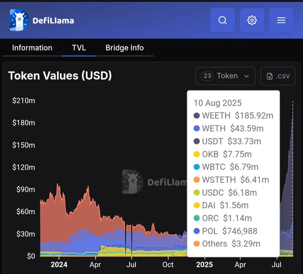Open the hamburger menu
The height and width of the screenshot is (274, 303).
tap(281, 20)
